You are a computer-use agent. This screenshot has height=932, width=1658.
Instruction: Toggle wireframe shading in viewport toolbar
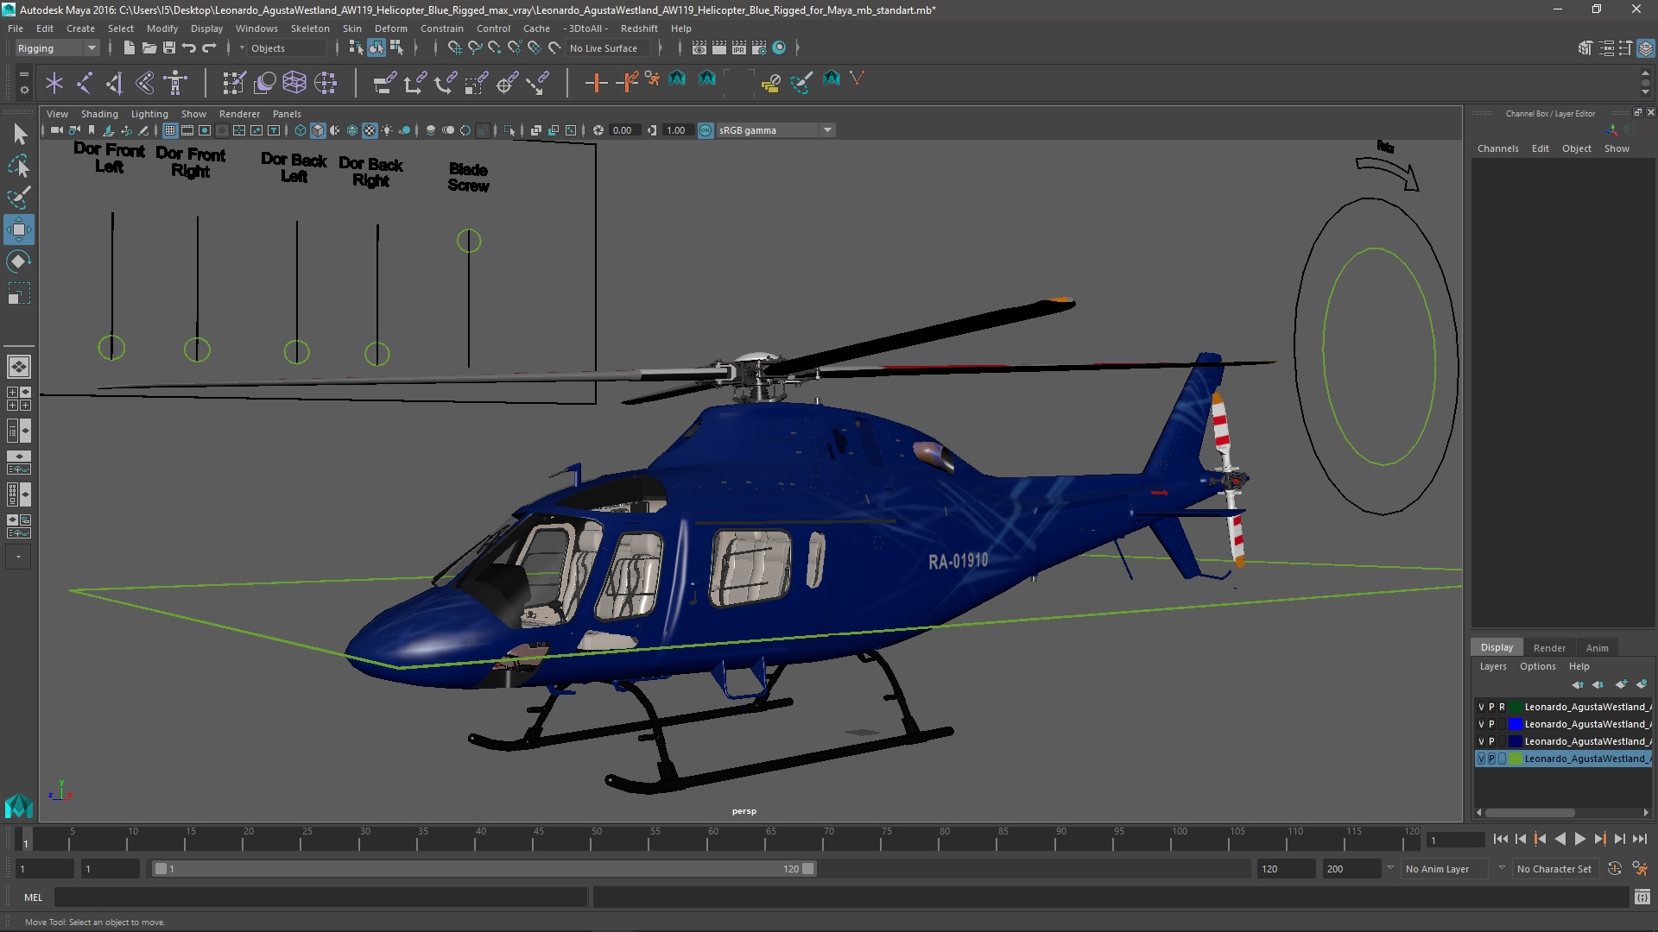pos(300,130)
